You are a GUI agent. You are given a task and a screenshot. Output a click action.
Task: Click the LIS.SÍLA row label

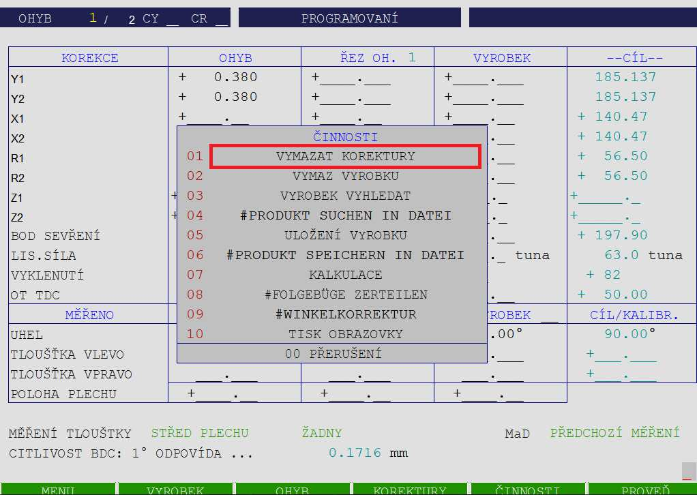(x=44, y=256)
